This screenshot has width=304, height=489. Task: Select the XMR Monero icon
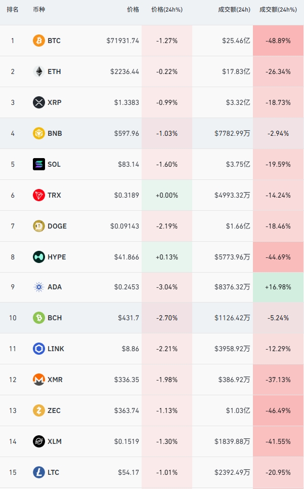[x=39, y=380]
